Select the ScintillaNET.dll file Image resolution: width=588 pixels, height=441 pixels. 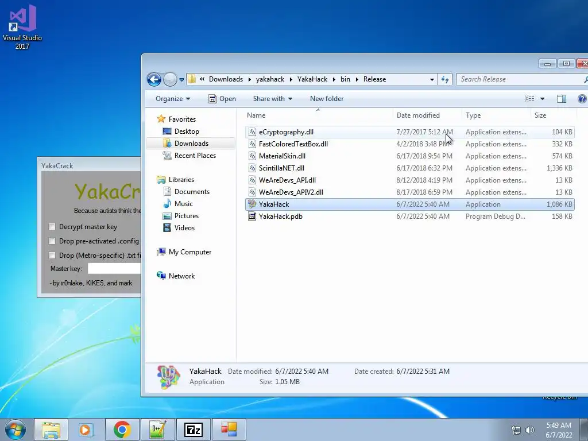pos(409,168)
